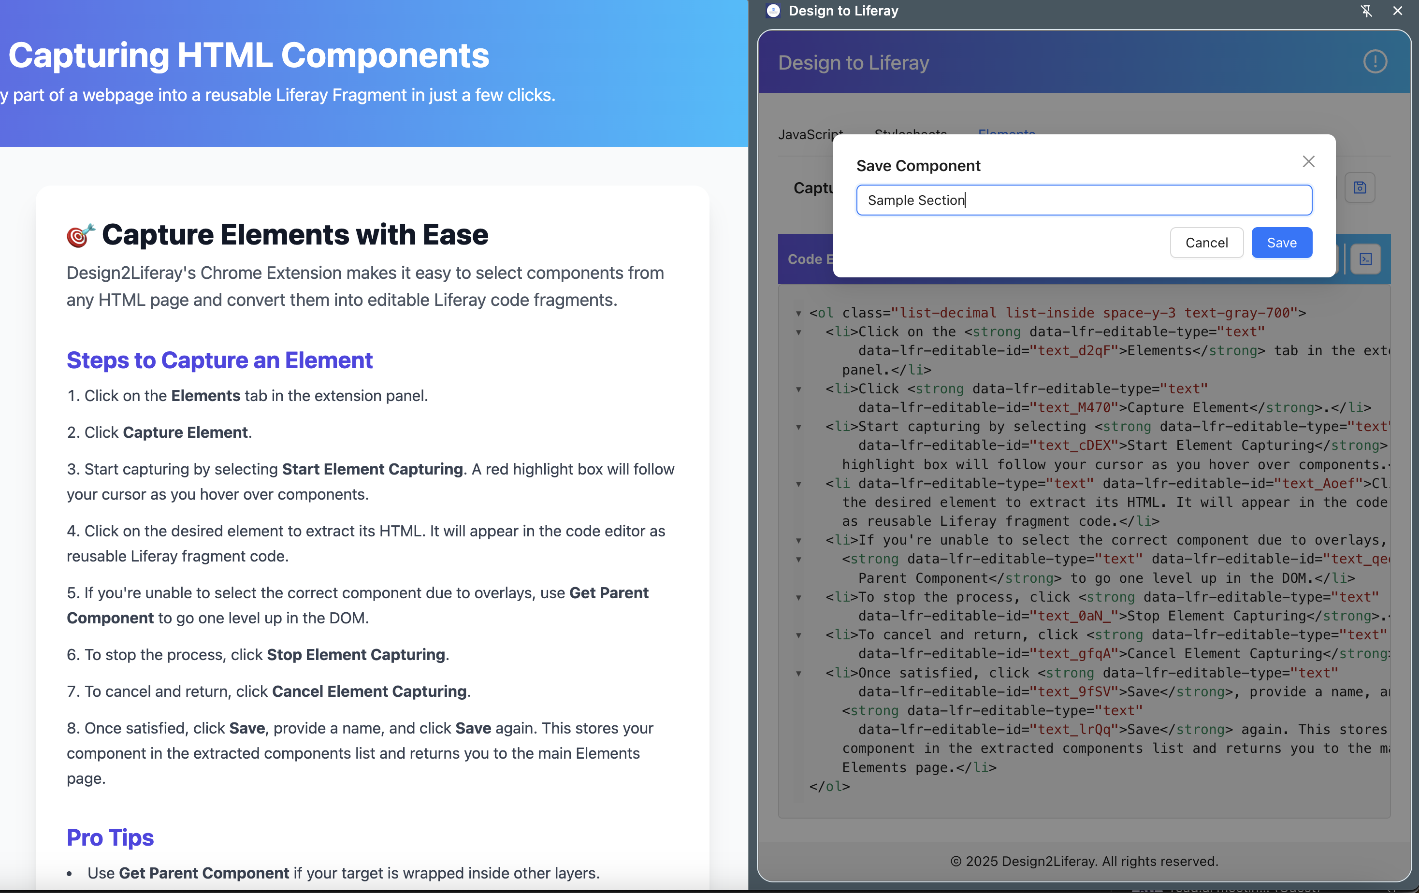Switch to the Stylesheets tab

click(x=911, y=134)
